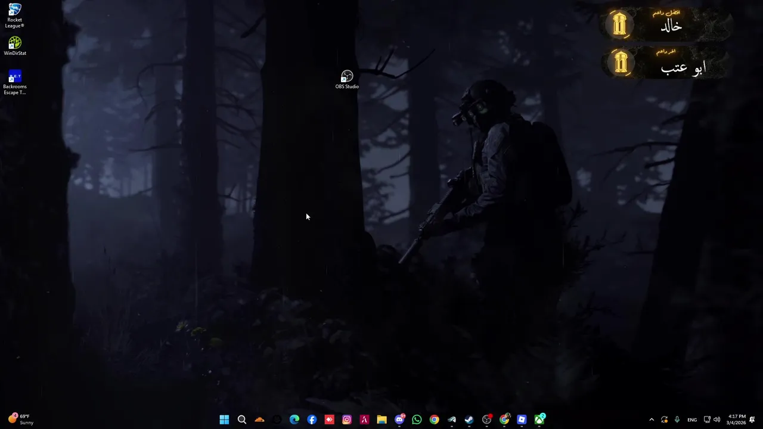Switch to the running OBS taskbar icon
This screenshot has height=429, width=763.
click(x=487, y=419)
